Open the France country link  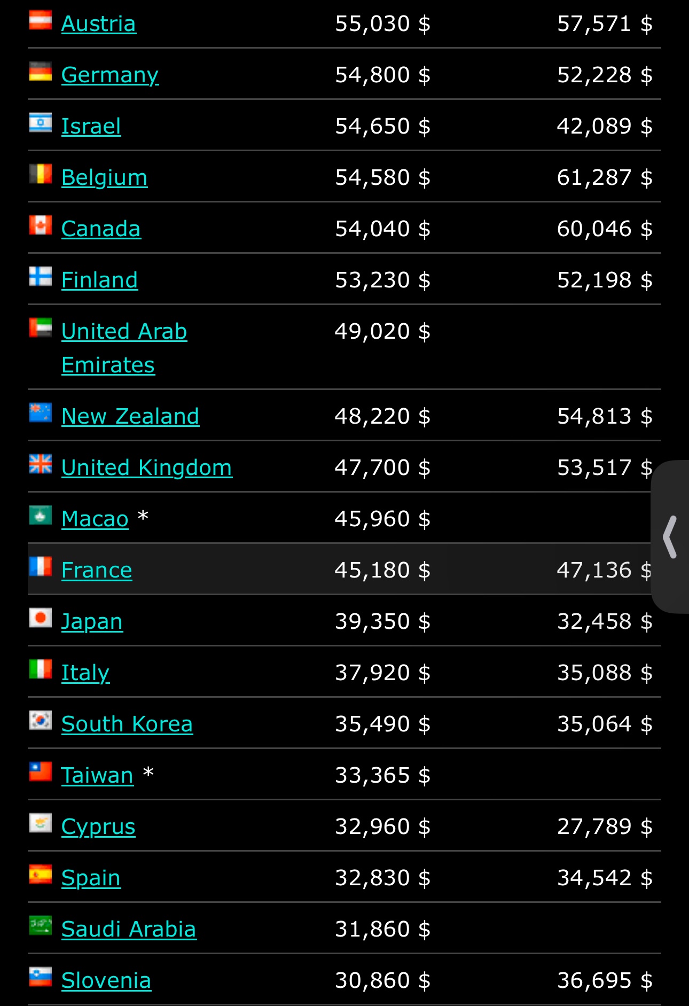[97, 571]
